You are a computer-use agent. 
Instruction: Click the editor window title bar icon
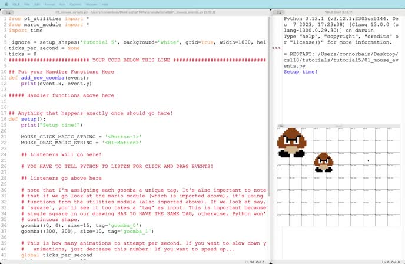[x=5, y=12]
